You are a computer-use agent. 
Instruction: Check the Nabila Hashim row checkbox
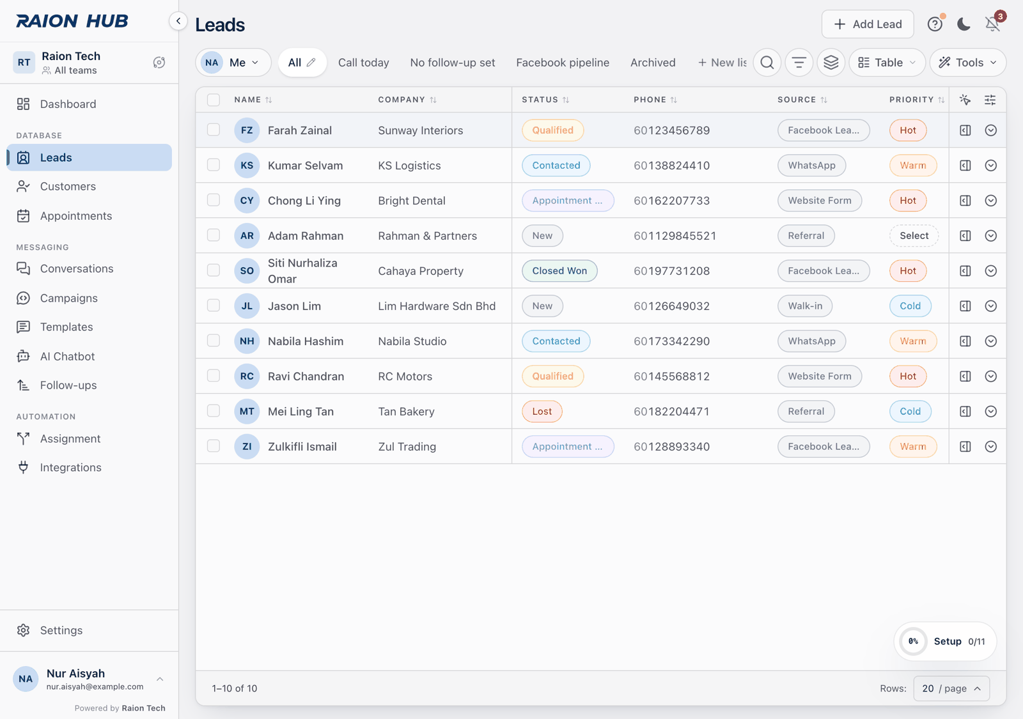pyautogui.click(x=214, y=341)
